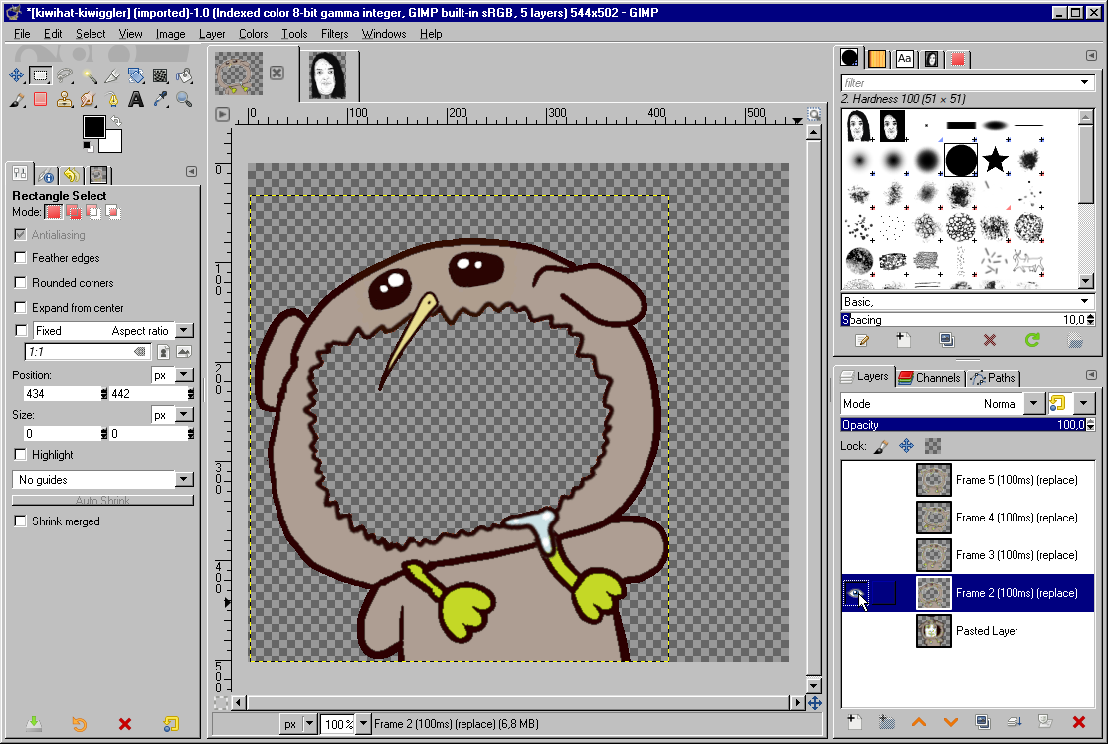
Task: Open the status bar px unit dropdown
Action: coord(308,723)
